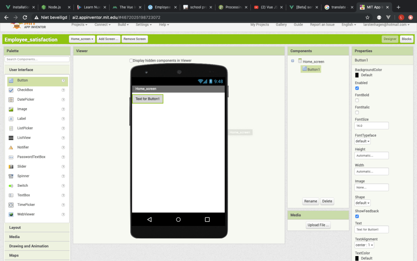The image size is (417, 261).
Task: Enable Display hidden components in Viewer
Action: pos(131,61)
